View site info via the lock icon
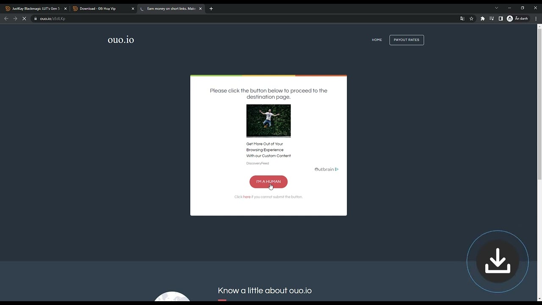Screen dimensions: 542x305 point(36,19)
